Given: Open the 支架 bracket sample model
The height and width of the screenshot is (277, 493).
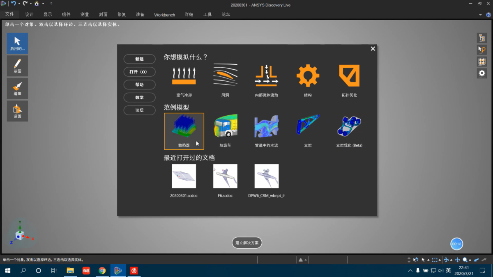Looking at the screenshot, I should (x=308, y=131).
